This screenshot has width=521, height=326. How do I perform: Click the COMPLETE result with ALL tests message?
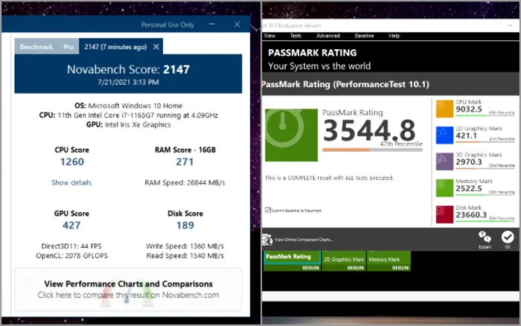[329, 178]
